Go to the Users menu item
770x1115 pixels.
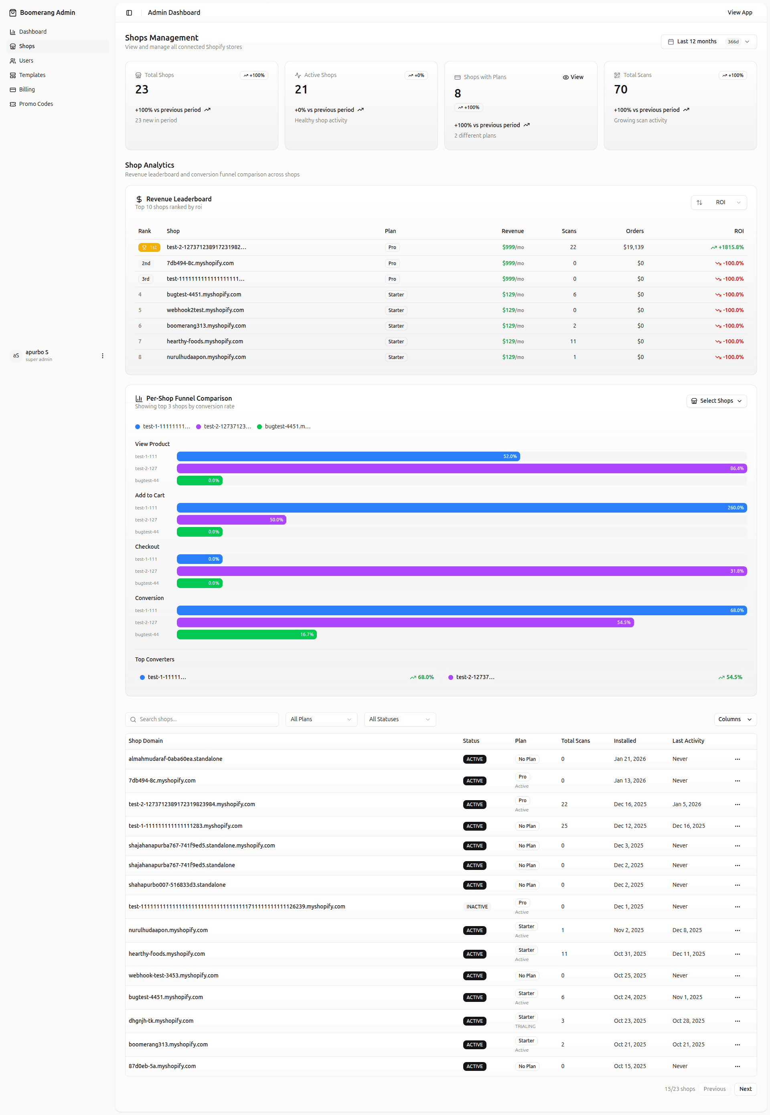click(x=26, y=61)
